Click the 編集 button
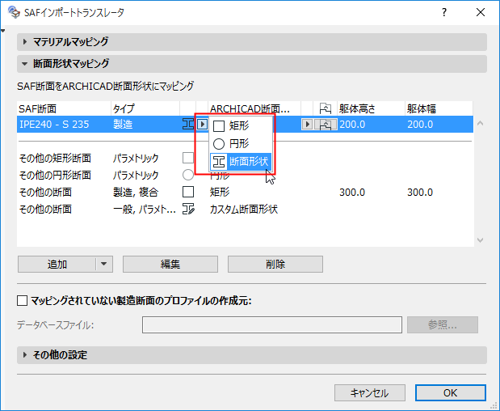Screen dimensions: 500x411 coord(170,264)
